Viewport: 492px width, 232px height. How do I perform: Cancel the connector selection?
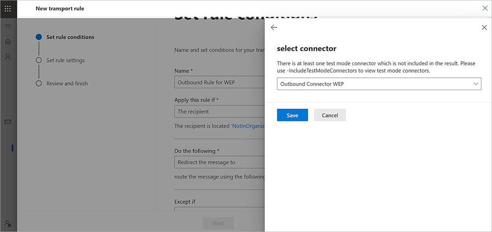click(330, 115)
